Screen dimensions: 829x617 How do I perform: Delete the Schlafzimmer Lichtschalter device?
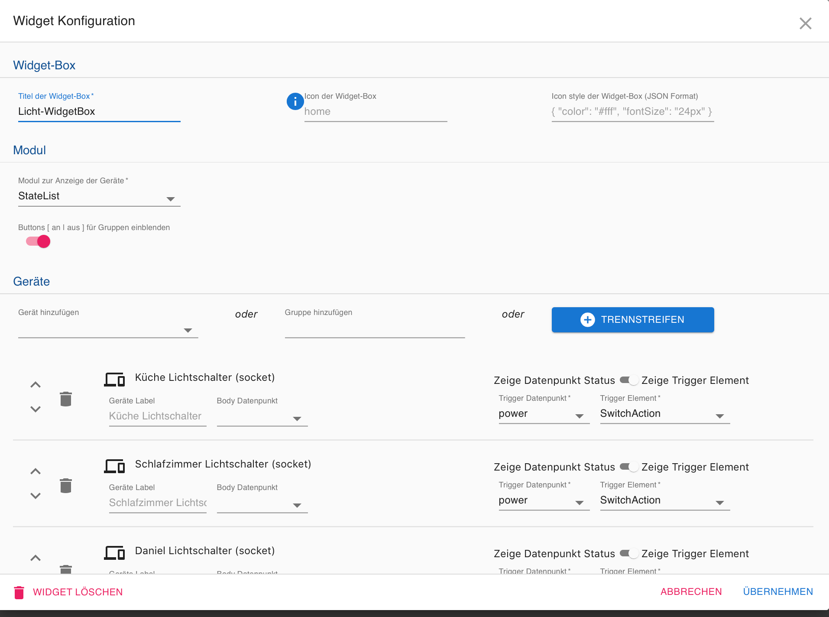click(66, 485)
